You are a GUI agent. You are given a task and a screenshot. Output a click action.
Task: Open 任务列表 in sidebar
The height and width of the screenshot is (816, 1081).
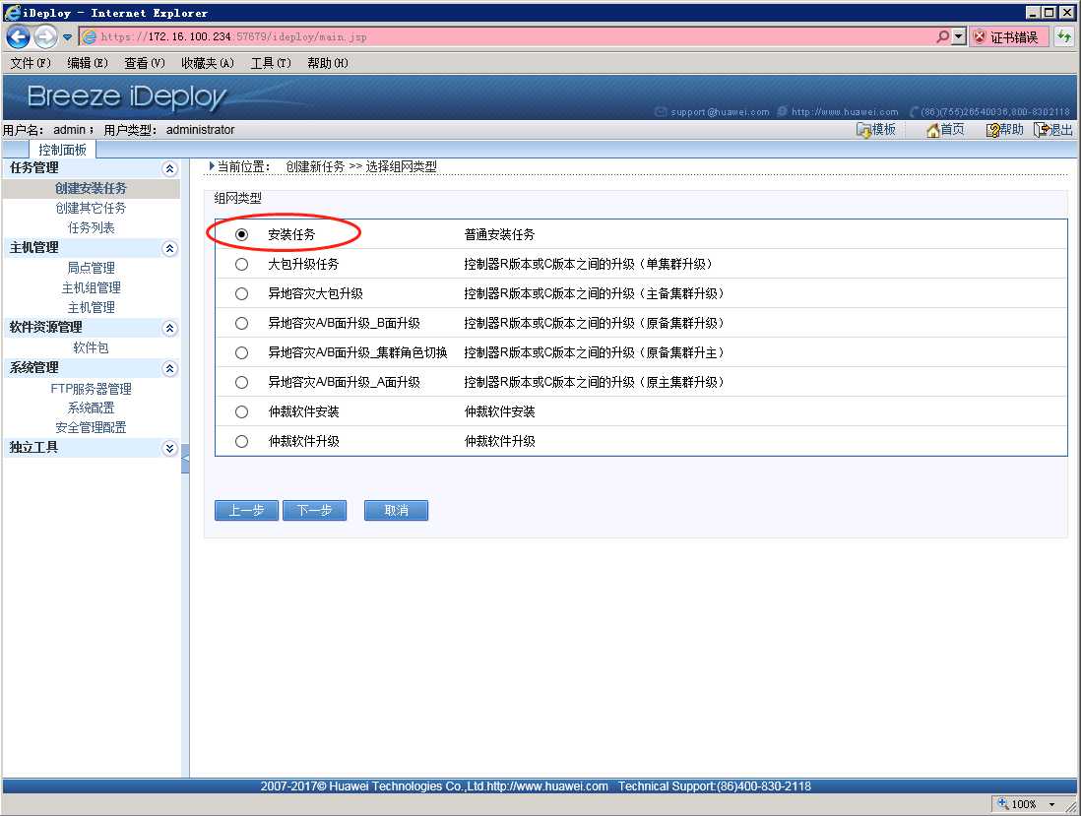pyautogui.click(x=91, y=227)
